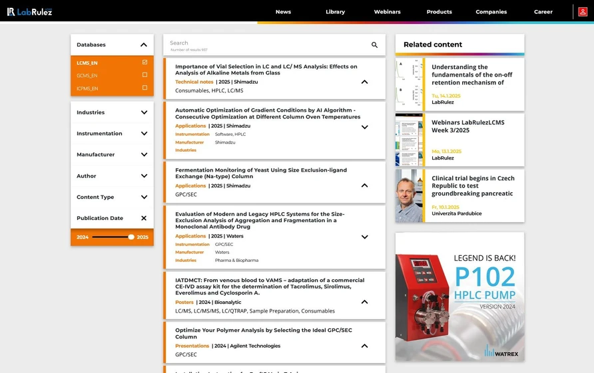
Task: Uncheck the LCMS_EN database checkbox
Action: click(145, 62)
